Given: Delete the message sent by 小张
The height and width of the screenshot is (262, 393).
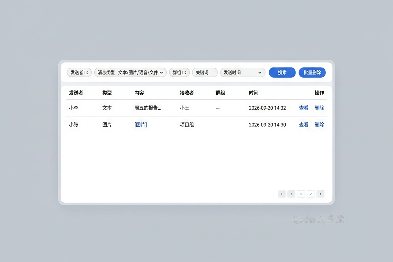Looking at the screenshot, I should 319,125.
